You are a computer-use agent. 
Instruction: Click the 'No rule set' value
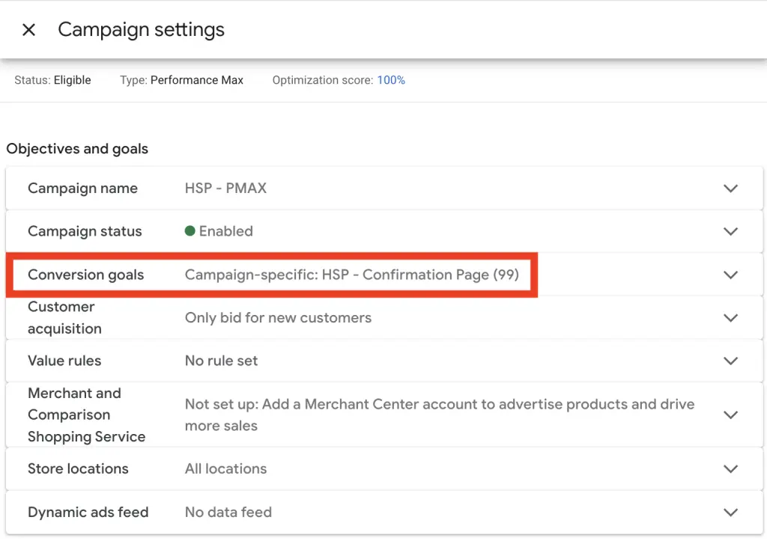[221, 361]
